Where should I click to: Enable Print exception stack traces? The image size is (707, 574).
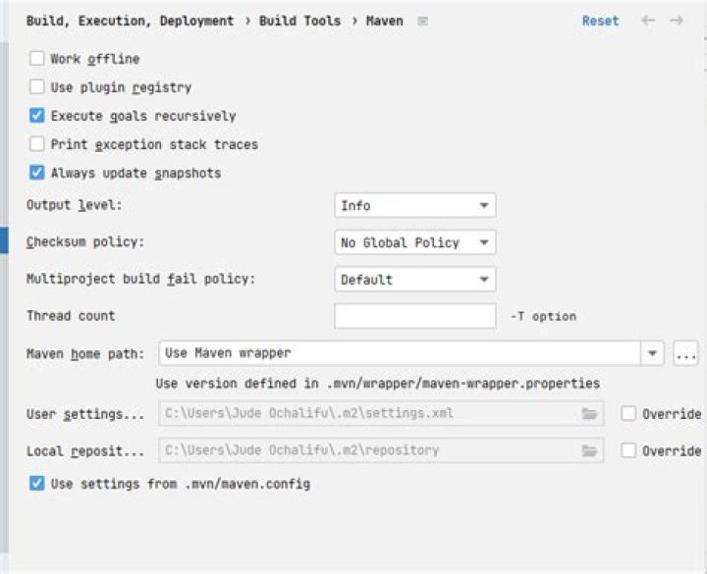[37, 143]
